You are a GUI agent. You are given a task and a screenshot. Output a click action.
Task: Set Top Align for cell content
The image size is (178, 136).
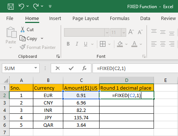(x=154, y=31)
